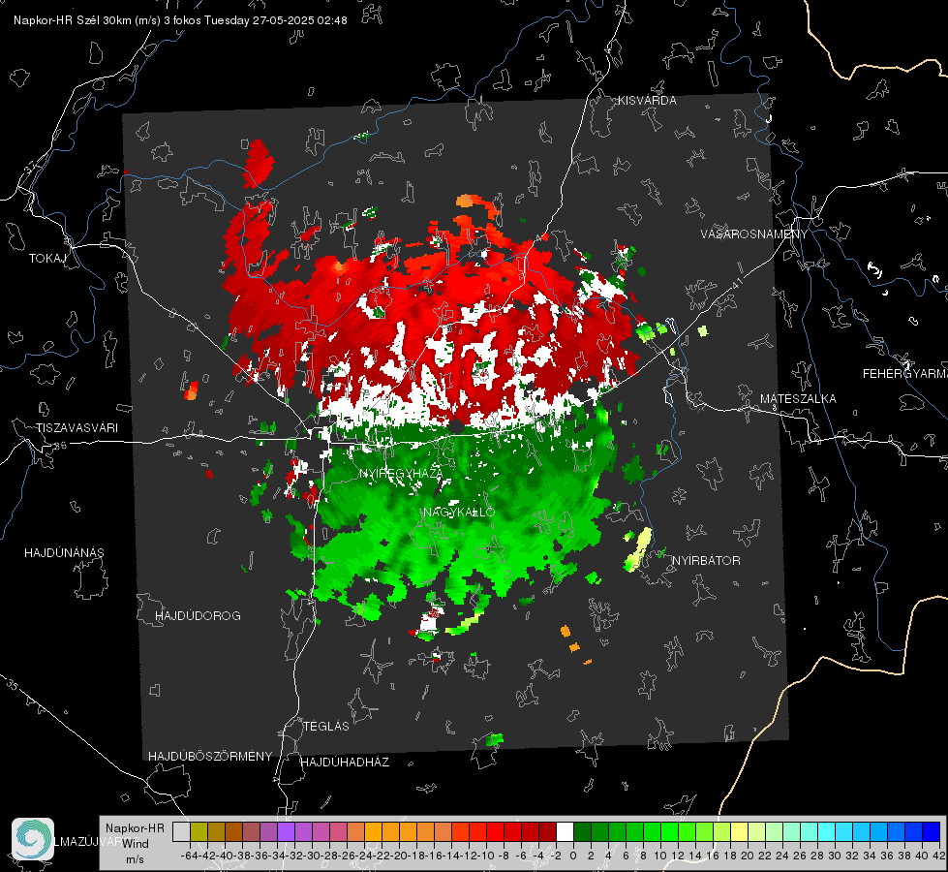Click the NAGYKÁLLÓ town label
The image size is (948, 872).
pyautogui.click(x=459, y=512)
